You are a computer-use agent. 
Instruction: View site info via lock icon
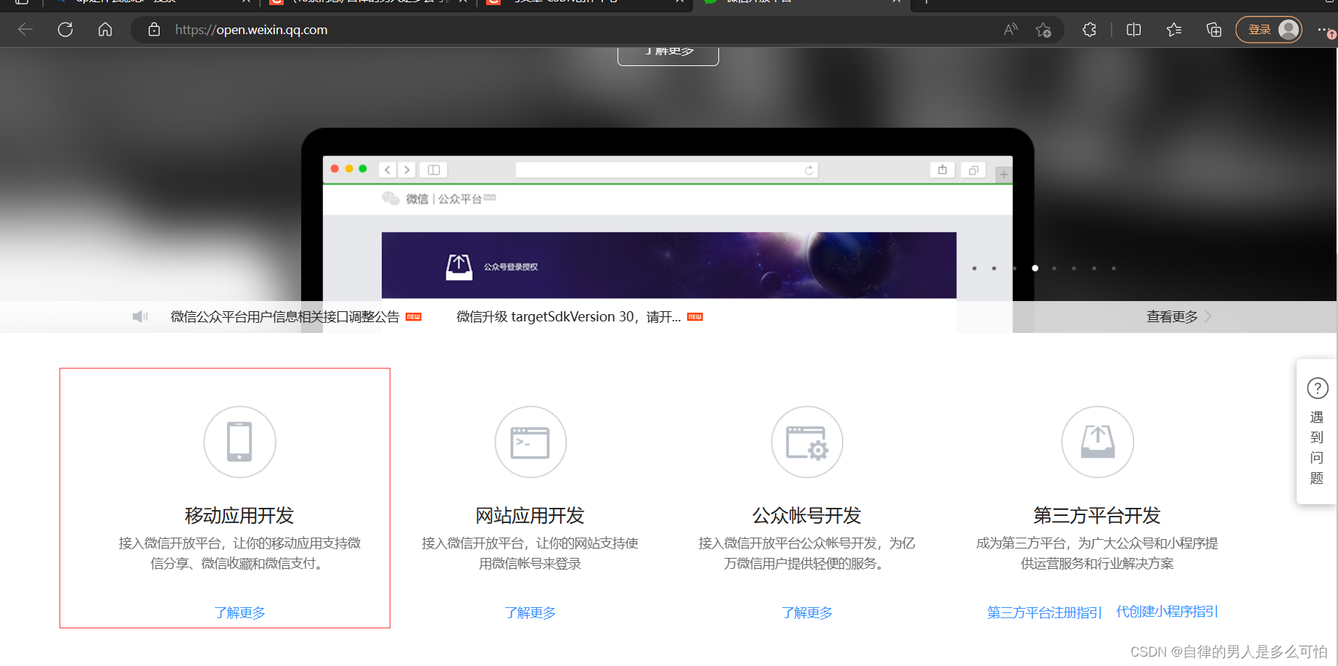pos(154,30)
